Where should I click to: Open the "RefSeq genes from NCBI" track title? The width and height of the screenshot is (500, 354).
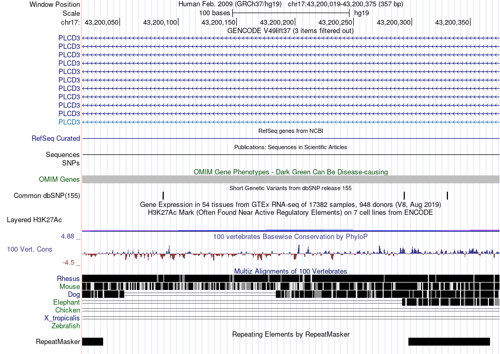[x=291, y=131]
